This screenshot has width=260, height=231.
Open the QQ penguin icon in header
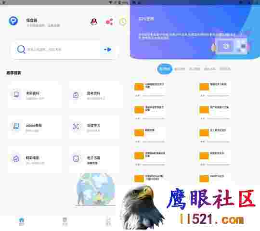(x=94, y=22)
